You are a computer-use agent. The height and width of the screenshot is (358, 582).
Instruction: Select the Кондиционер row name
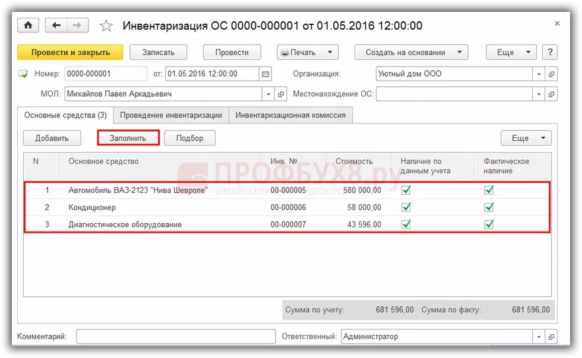(x=92, y=207)
